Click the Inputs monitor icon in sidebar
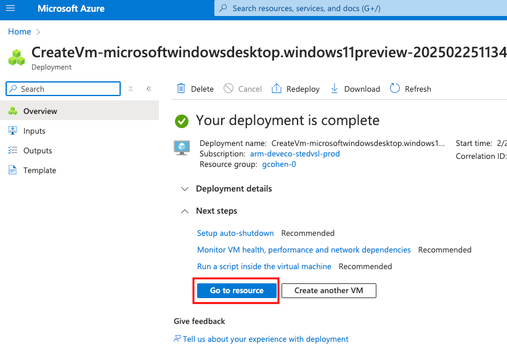Viewport: 507px width, 356px height. pos(12,131)
